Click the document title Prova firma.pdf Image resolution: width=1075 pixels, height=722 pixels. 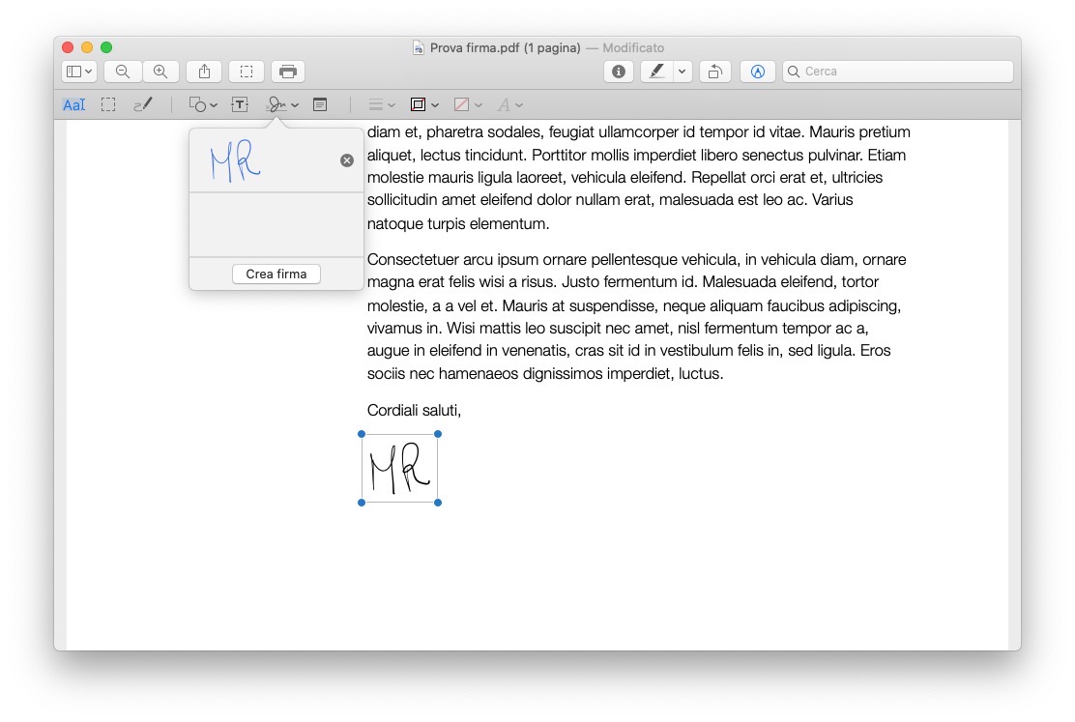pyautogui.click(x=506, y=48)
